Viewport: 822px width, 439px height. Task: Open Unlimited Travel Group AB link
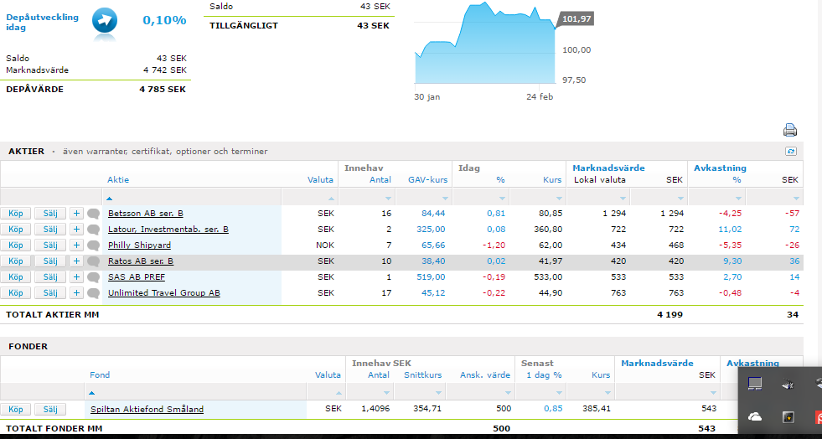pos(164,293)
